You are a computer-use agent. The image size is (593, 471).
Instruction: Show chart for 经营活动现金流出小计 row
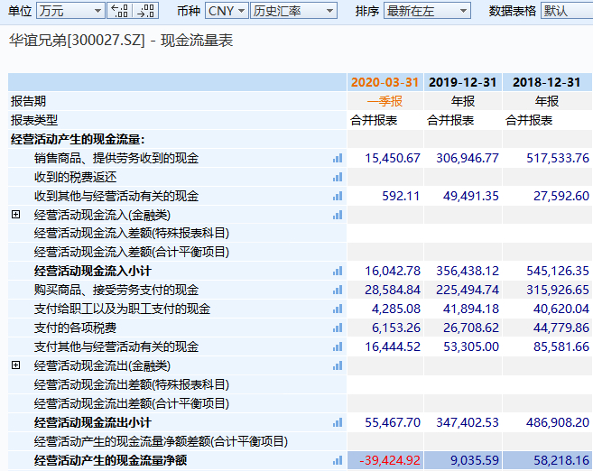coord(338,422)
